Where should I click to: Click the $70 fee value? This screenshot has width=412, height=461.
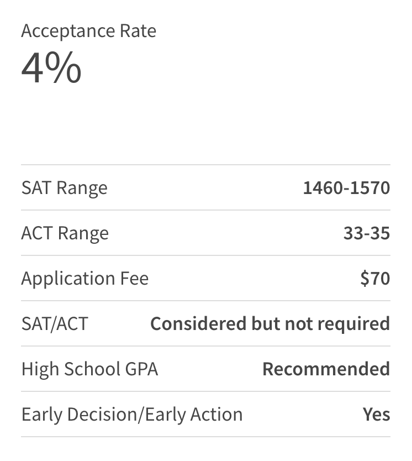pyautogui.click(x=375, y=279)
